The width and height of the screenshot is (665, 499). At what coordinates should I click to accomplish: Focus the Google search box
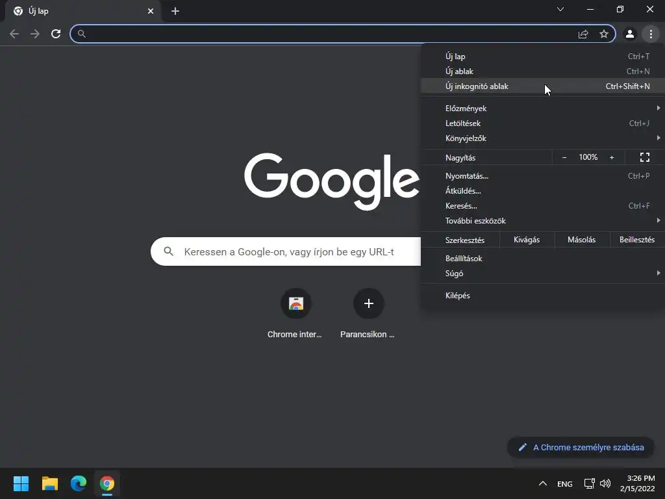pyautogui.click(x=286, y=251)
